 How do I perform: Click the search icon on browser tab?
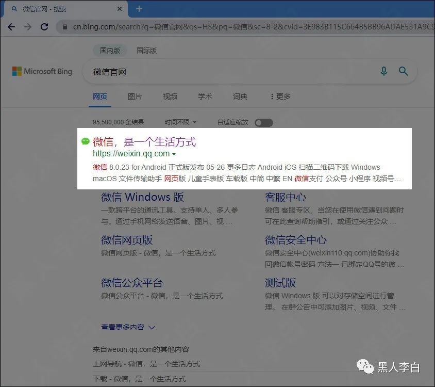pos(14,9)
